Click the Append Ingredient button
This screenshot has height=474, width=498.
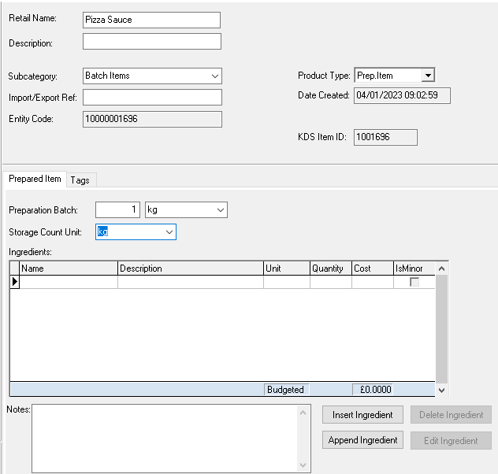pos(362,440)
